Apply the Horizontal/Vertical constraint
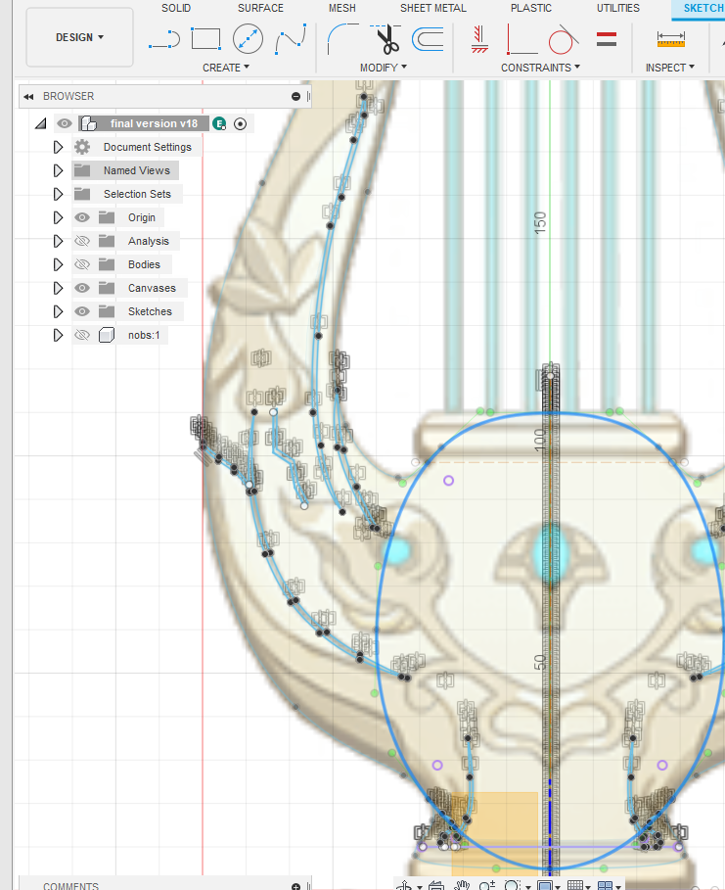The width and height of the screenshot is (725, 890). point(480,39)
